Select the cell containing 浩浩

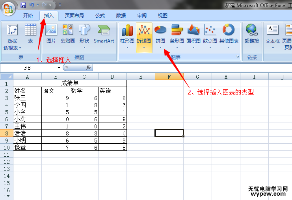[x=27, y=133]
